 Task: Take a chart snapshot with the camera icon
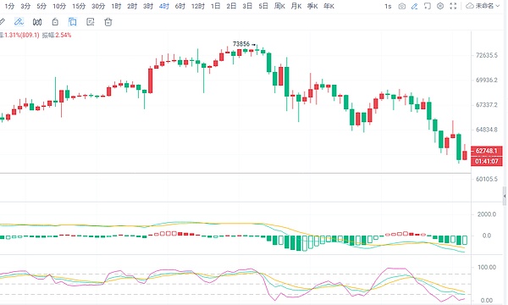[401, 6]
